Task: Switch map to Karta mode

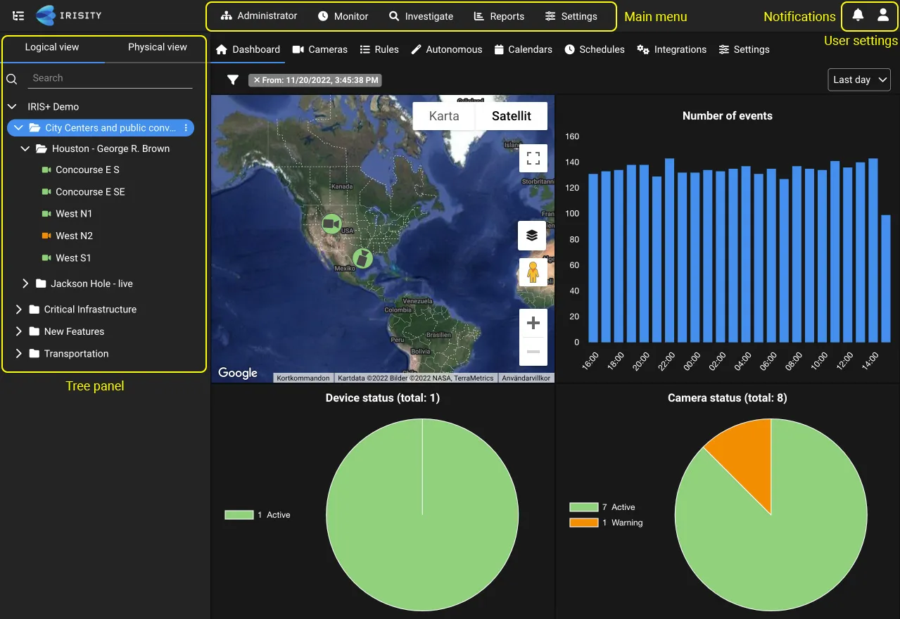Action: [444, 116]
